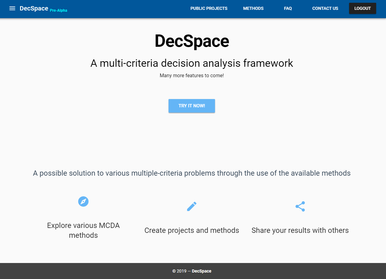Click the Pre-Alpha version label
This screenshot has height=279, width=386.
tap(58, 10)
